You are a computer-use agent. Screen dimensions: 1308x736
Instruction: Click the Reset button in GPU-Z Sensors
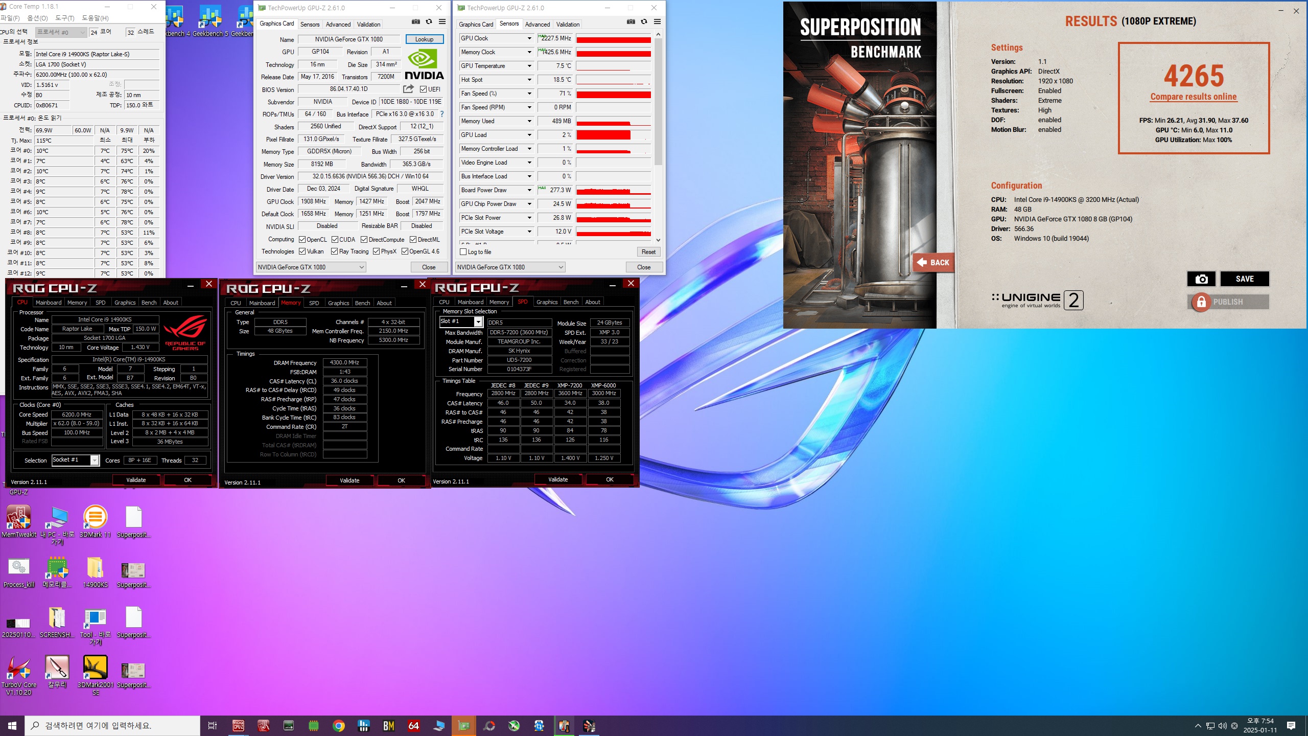click(648, 252)
